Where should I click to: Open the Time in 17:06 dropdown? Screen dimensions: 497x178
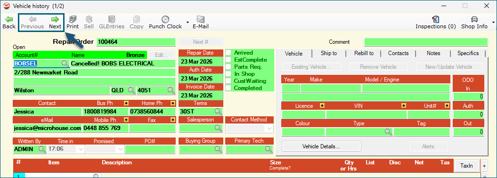[x=81, y=149]
